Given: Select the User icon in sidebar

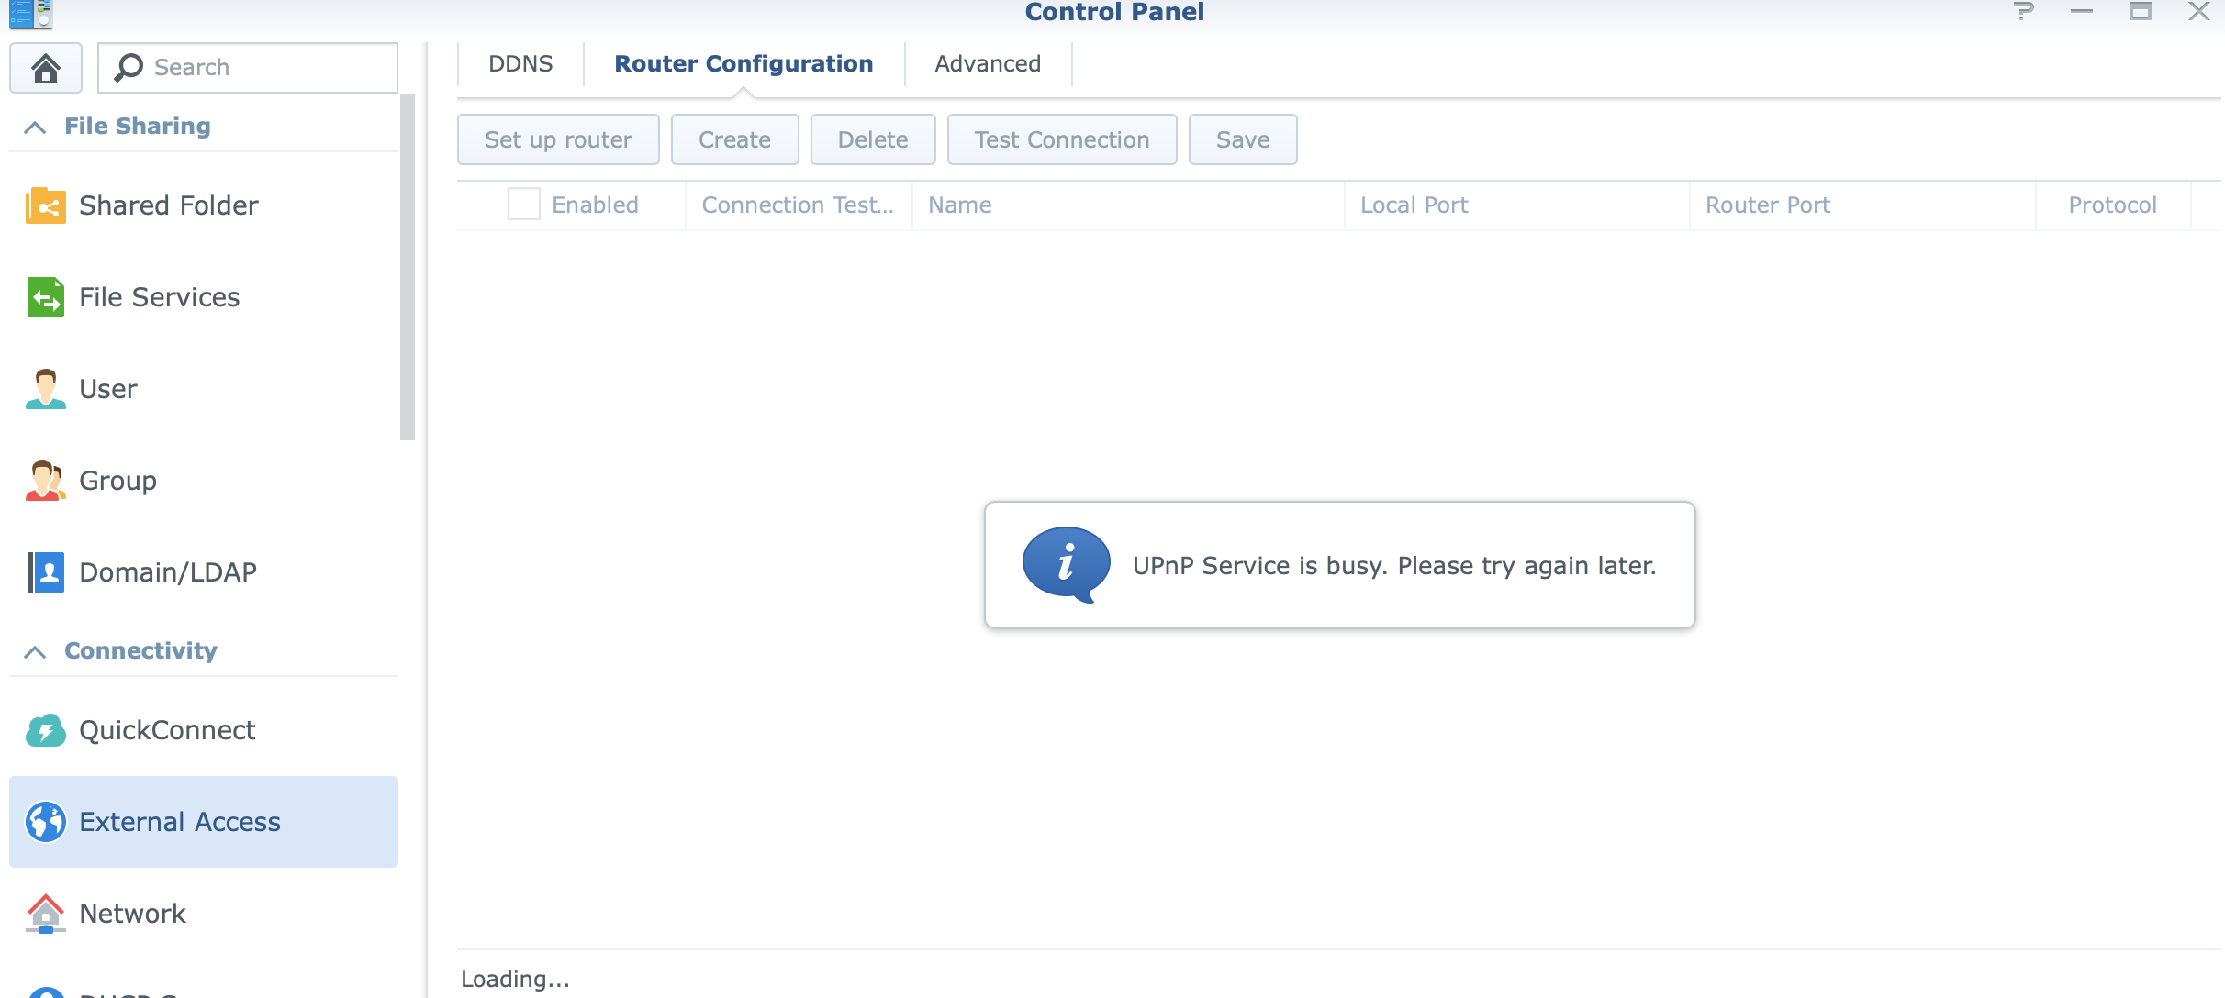Looking at the screenshot, I should pos(45,389).
